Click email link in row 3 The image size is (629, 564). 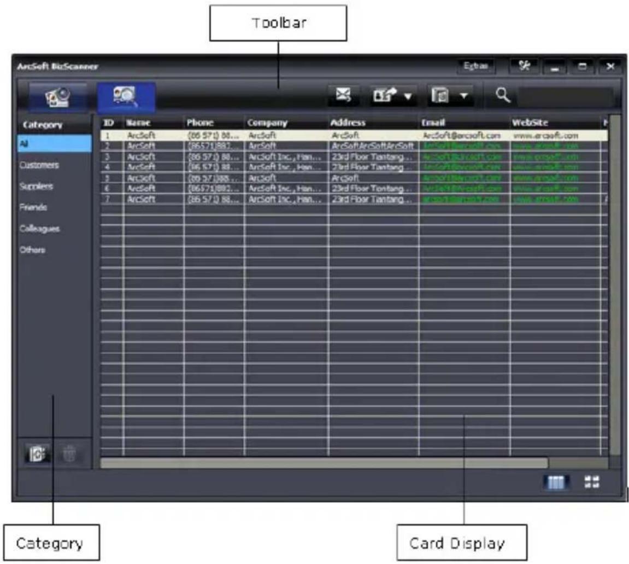462,156
